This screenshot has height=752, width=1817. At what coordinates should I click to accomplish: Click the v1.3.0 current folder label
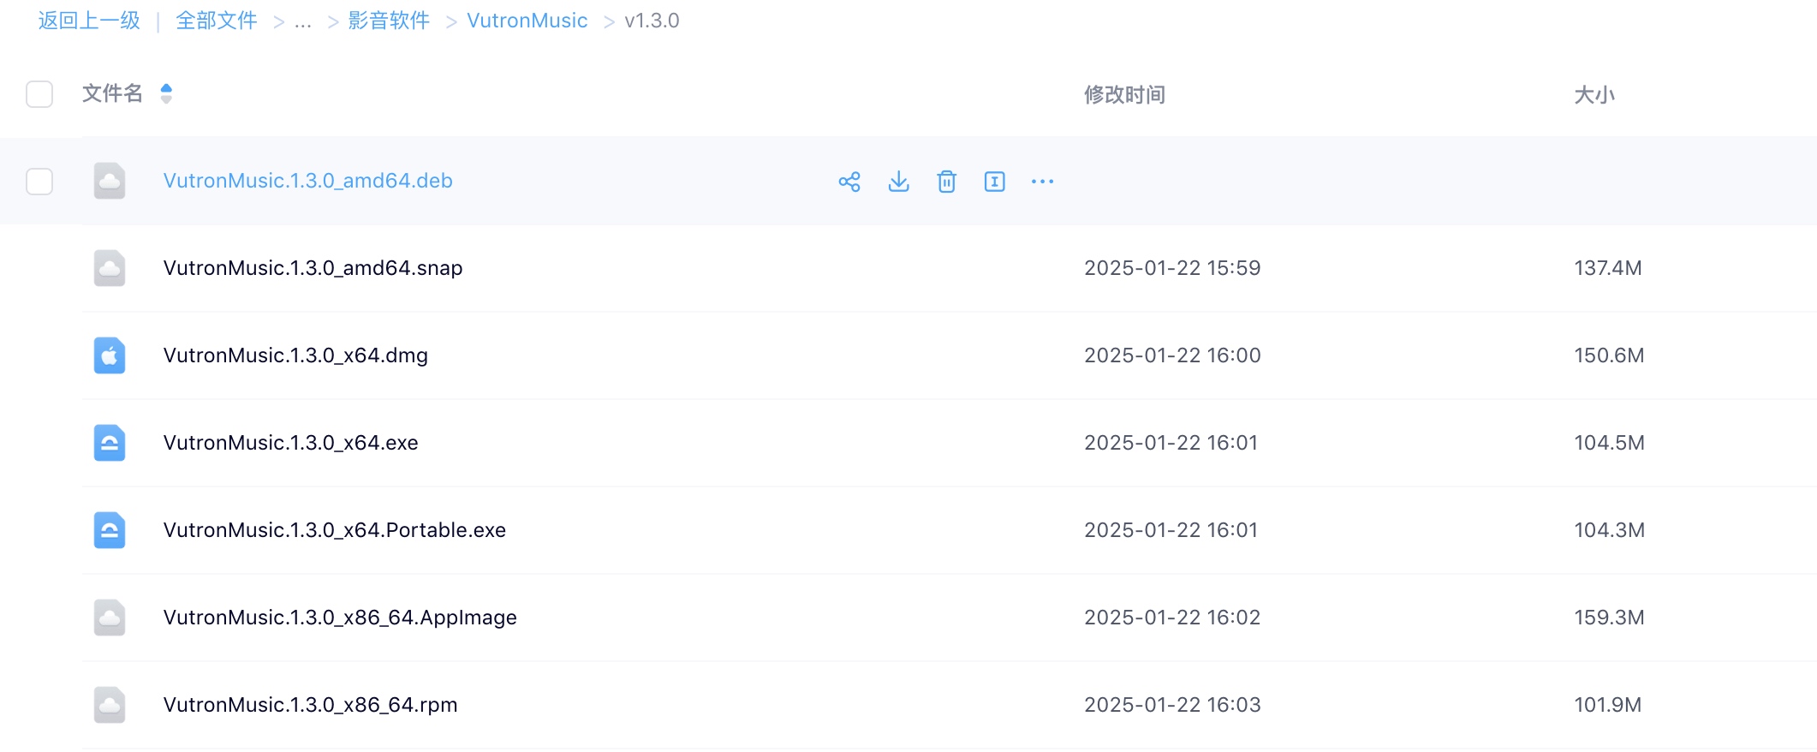[652, 21]
